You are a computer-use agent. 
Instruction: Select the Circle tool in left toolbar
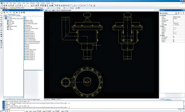(1, 24)
